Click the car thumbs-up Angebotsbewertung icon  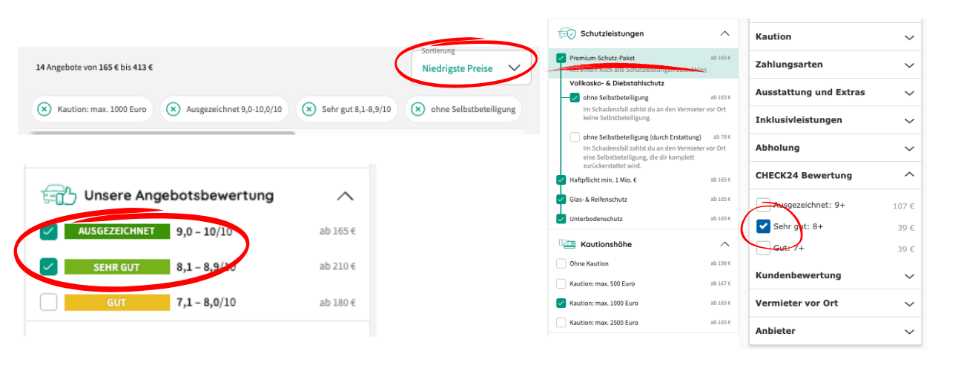[58, 196]
